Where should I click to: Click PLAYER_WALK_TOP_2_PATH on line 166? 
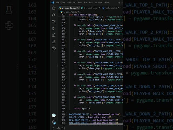[x=108, y=51]
